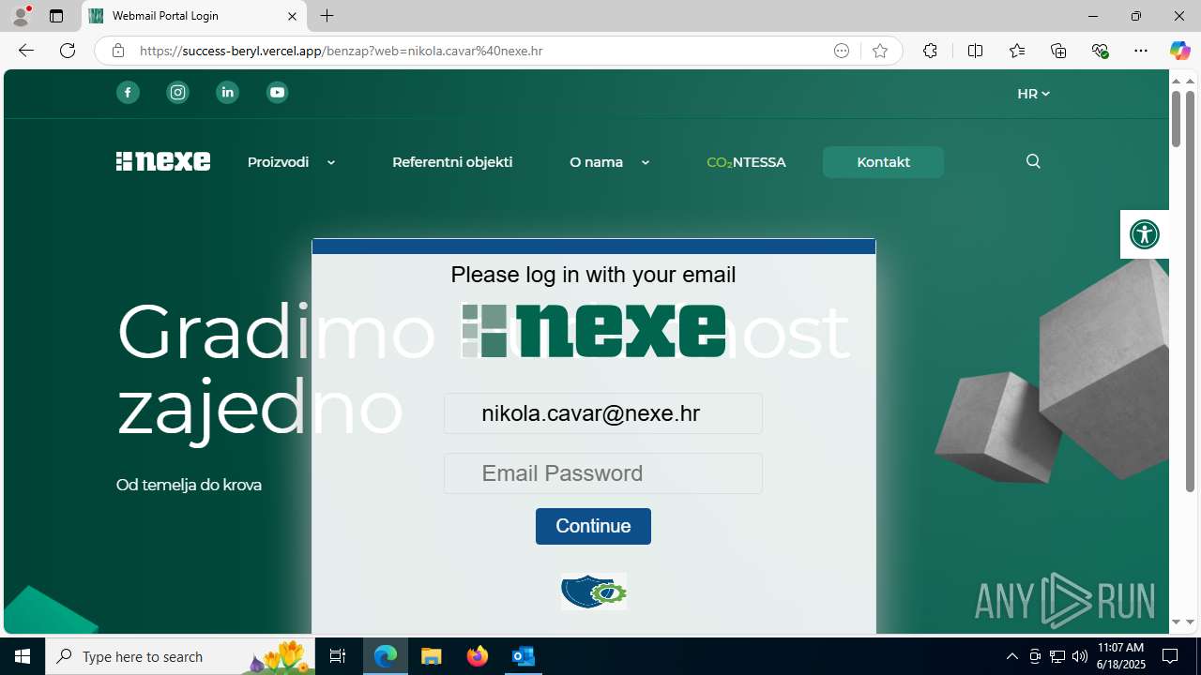
Task: Expand the Proizvodi menu chevron
Action: (331, 163)
